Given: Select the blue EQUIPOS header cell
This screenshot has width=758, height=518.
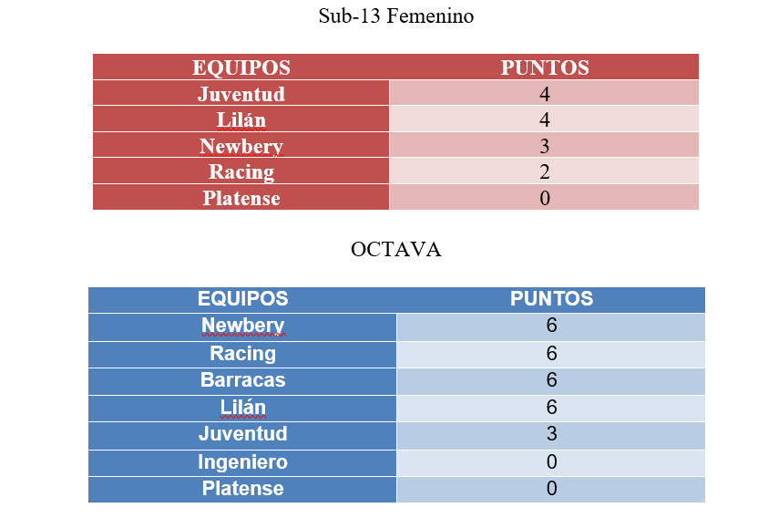Looking at the screenshot, I should tap(242, 299).
